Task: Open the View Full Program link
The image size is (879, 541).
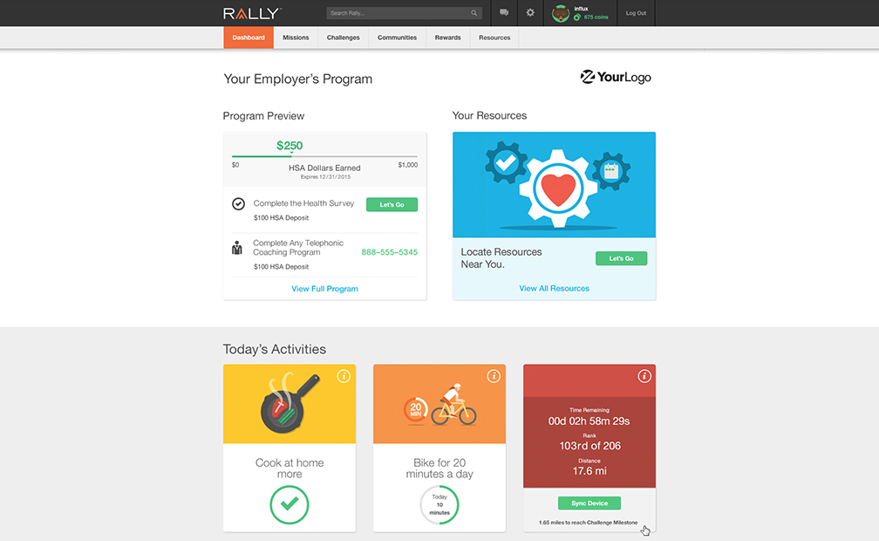Action: [324, 289]
